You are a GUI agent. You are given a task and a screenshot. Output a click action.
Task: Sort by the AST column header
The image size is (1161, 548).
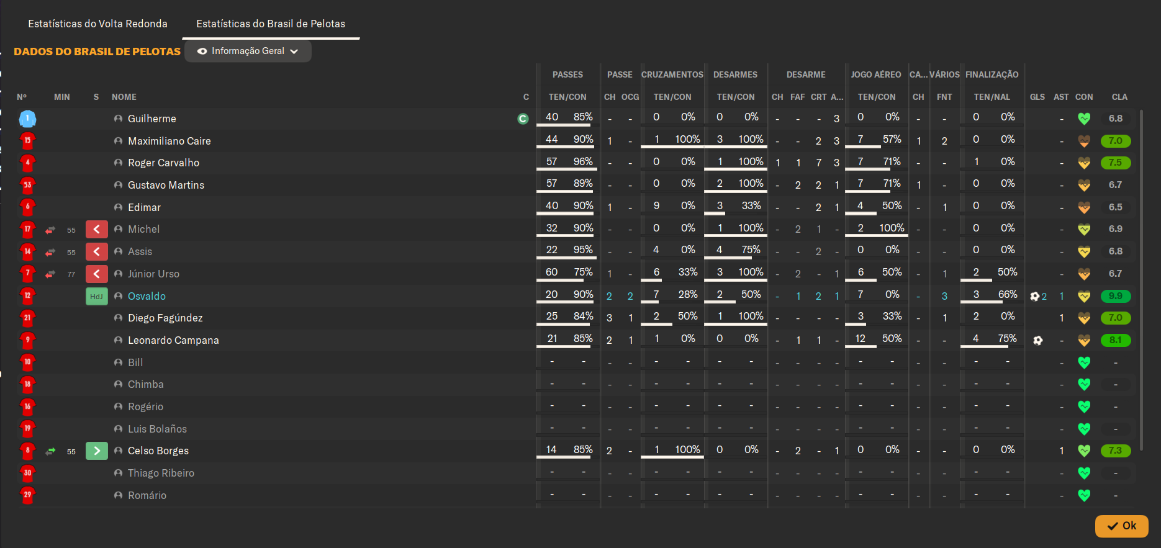[x=1061, y=97]
